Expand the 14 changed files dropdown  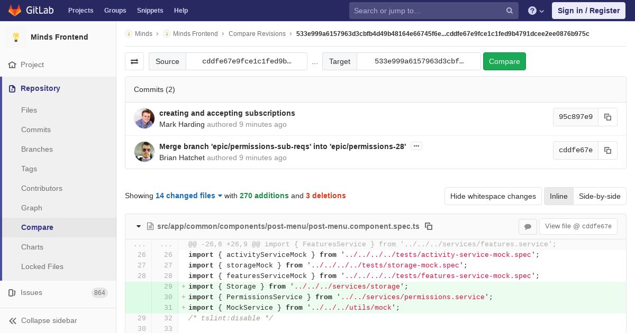[189, 196]
